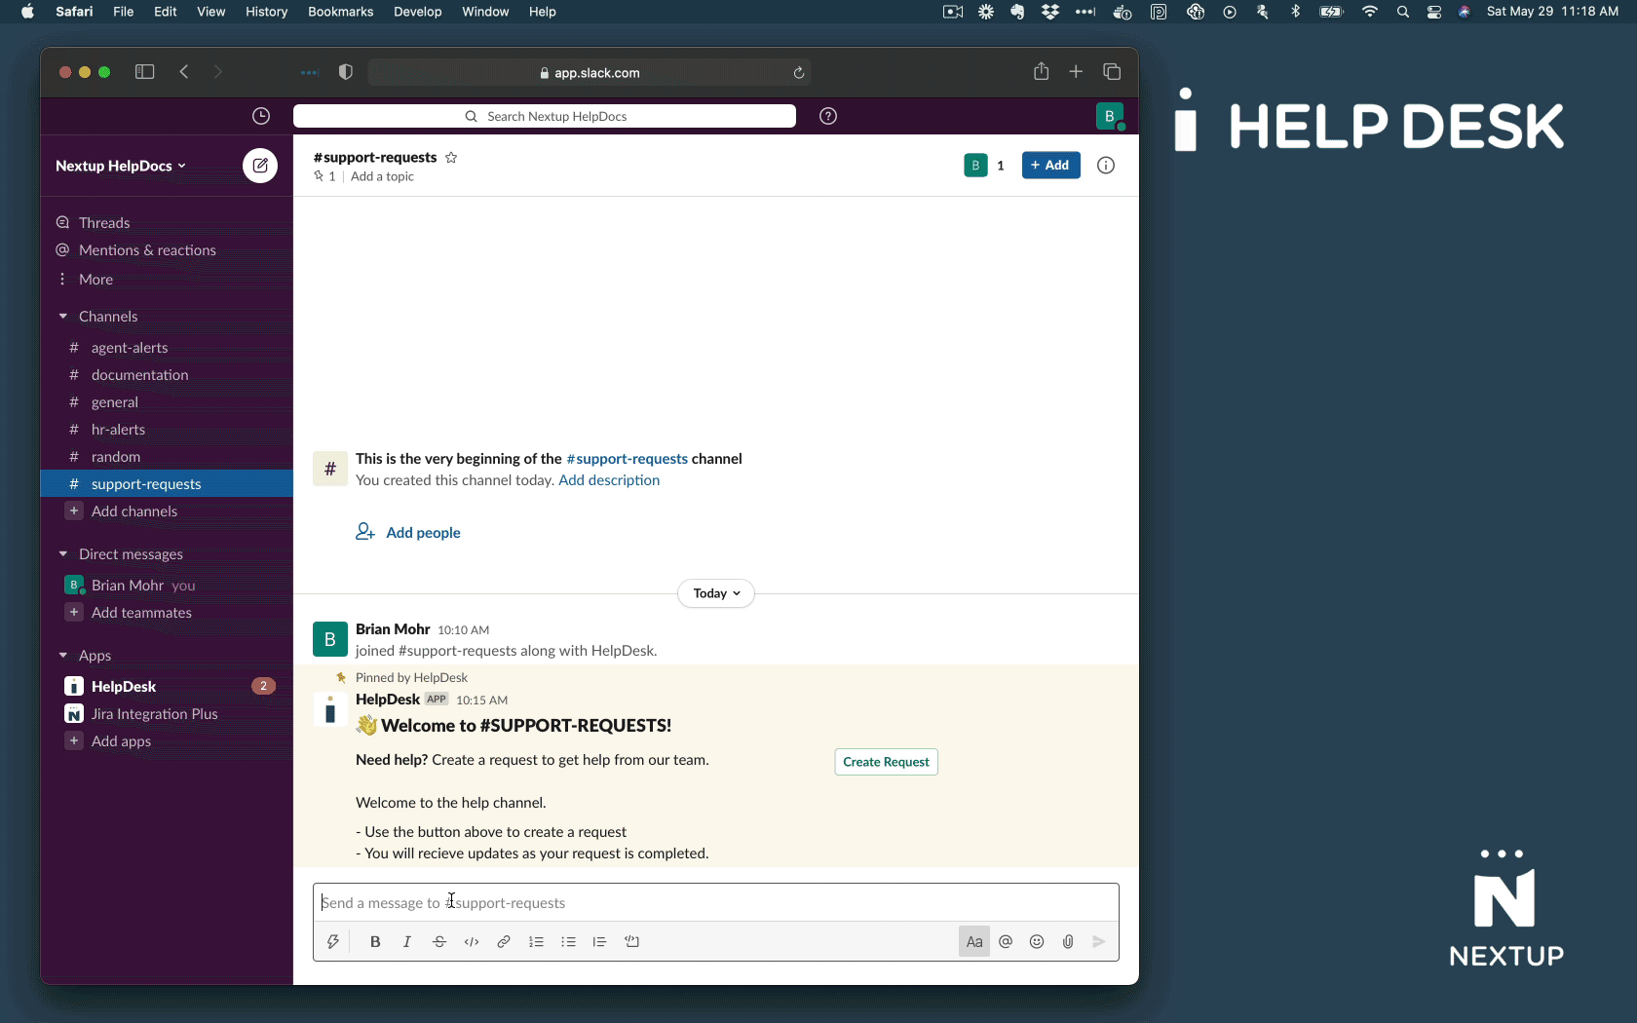Open pinned items indicator in channel header
The height and width of the screenshot is (1023, 1637).
(x=324, y=176)
